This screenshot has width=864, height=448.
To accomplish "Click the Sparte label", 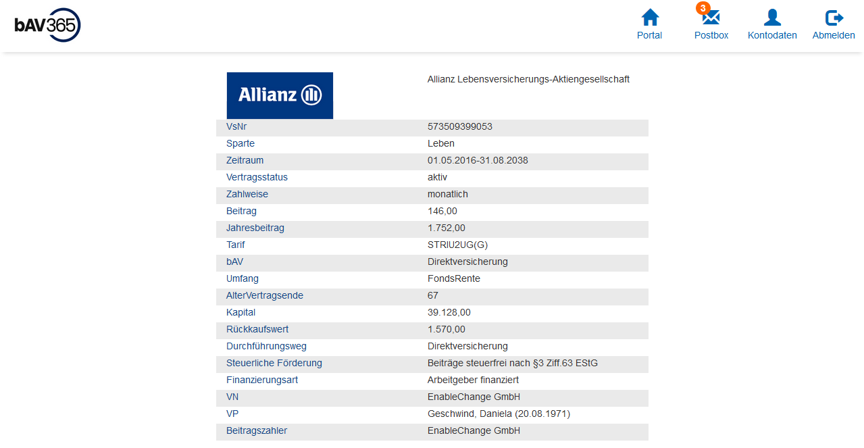I will (x=240, y=144).
